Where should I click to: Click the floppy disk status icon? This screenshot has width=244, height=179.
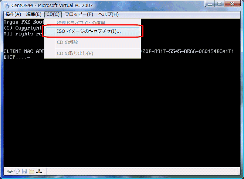[24, 171]
